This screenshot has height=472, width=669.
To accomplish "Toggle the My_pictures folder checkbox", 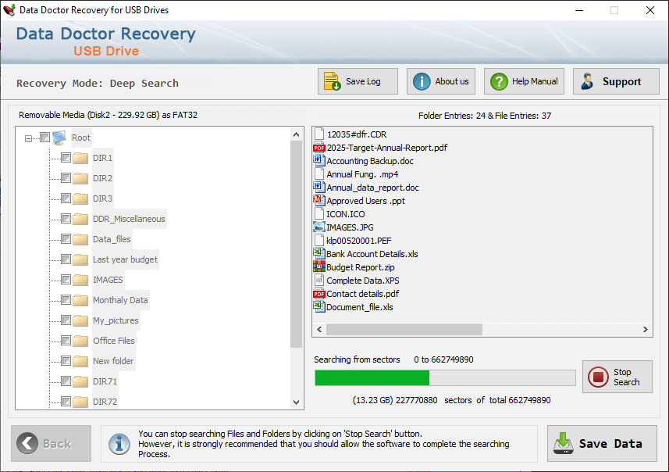I will (66, 320).
